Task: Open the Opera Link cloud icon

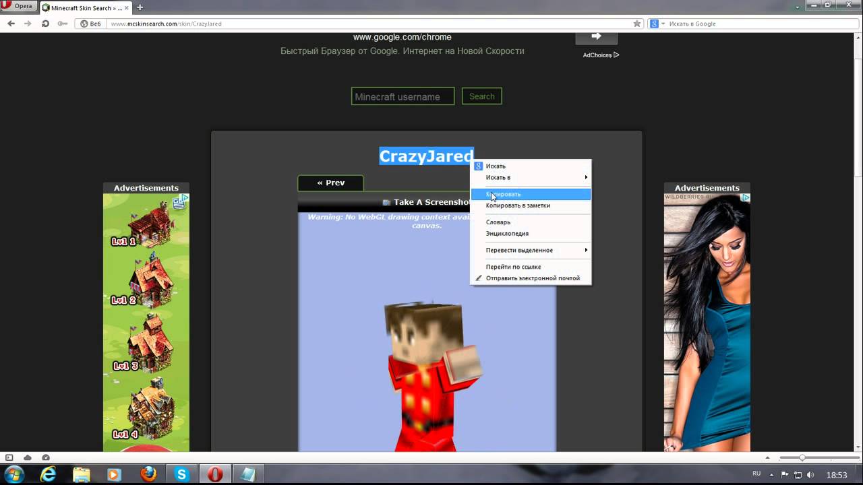Action: tap(28, 457)
